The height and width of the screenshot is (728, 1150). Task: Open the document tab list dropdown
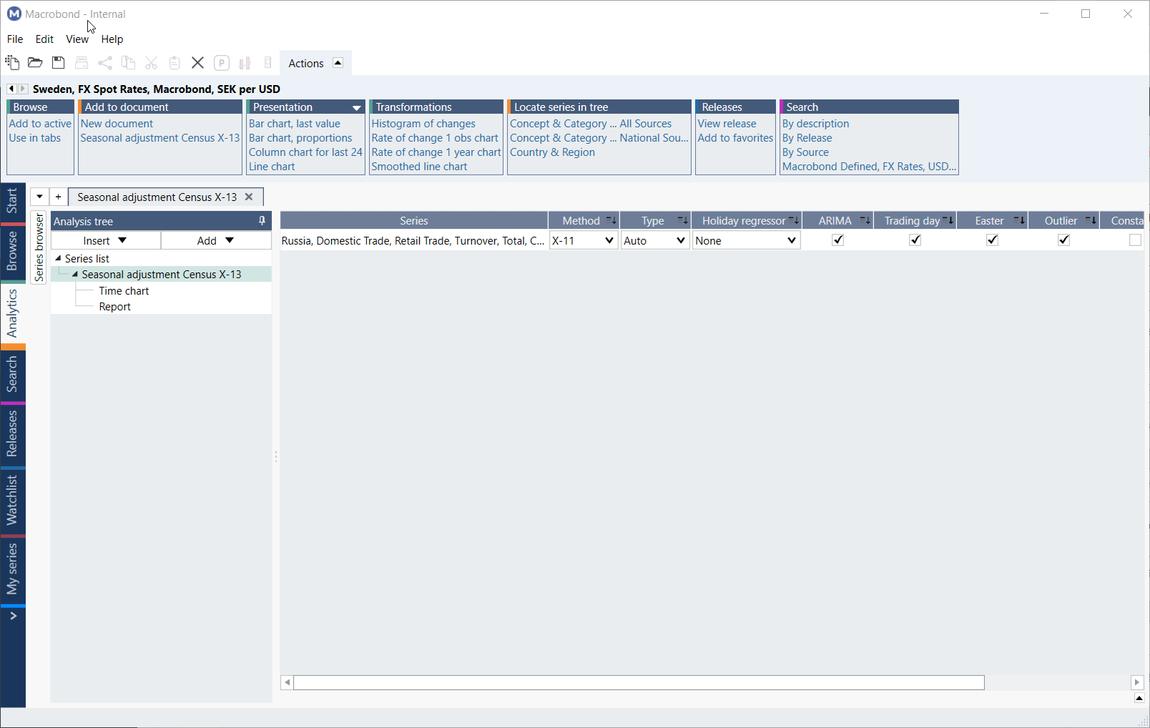click(x=39, y=197)
